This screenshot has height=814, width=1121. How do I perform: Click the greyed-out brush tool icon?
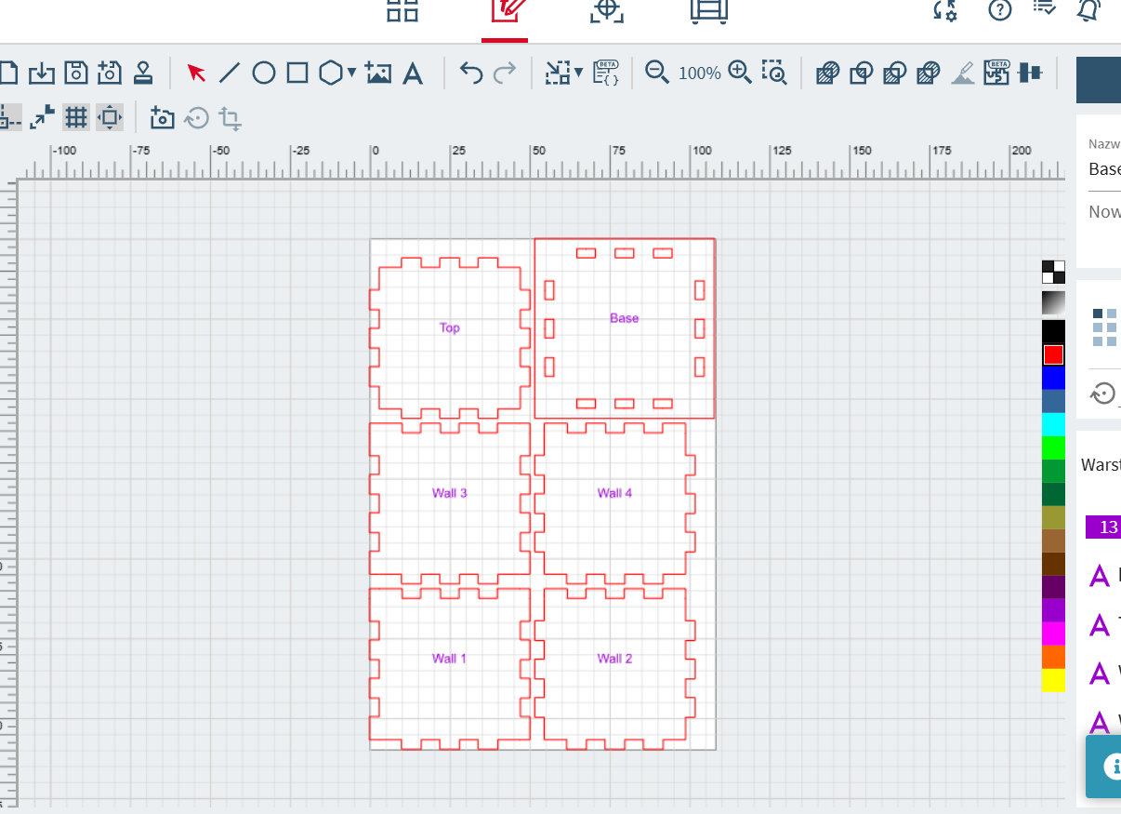963,73
